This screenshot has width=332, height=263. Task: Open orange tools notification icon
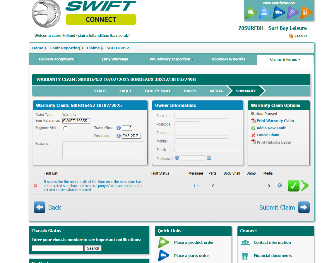pyautogui.click(x=306, y=13)
